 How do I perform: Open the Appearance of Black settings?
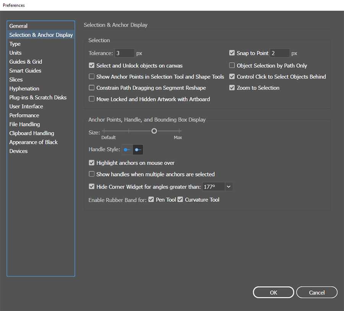coord(33,142)
